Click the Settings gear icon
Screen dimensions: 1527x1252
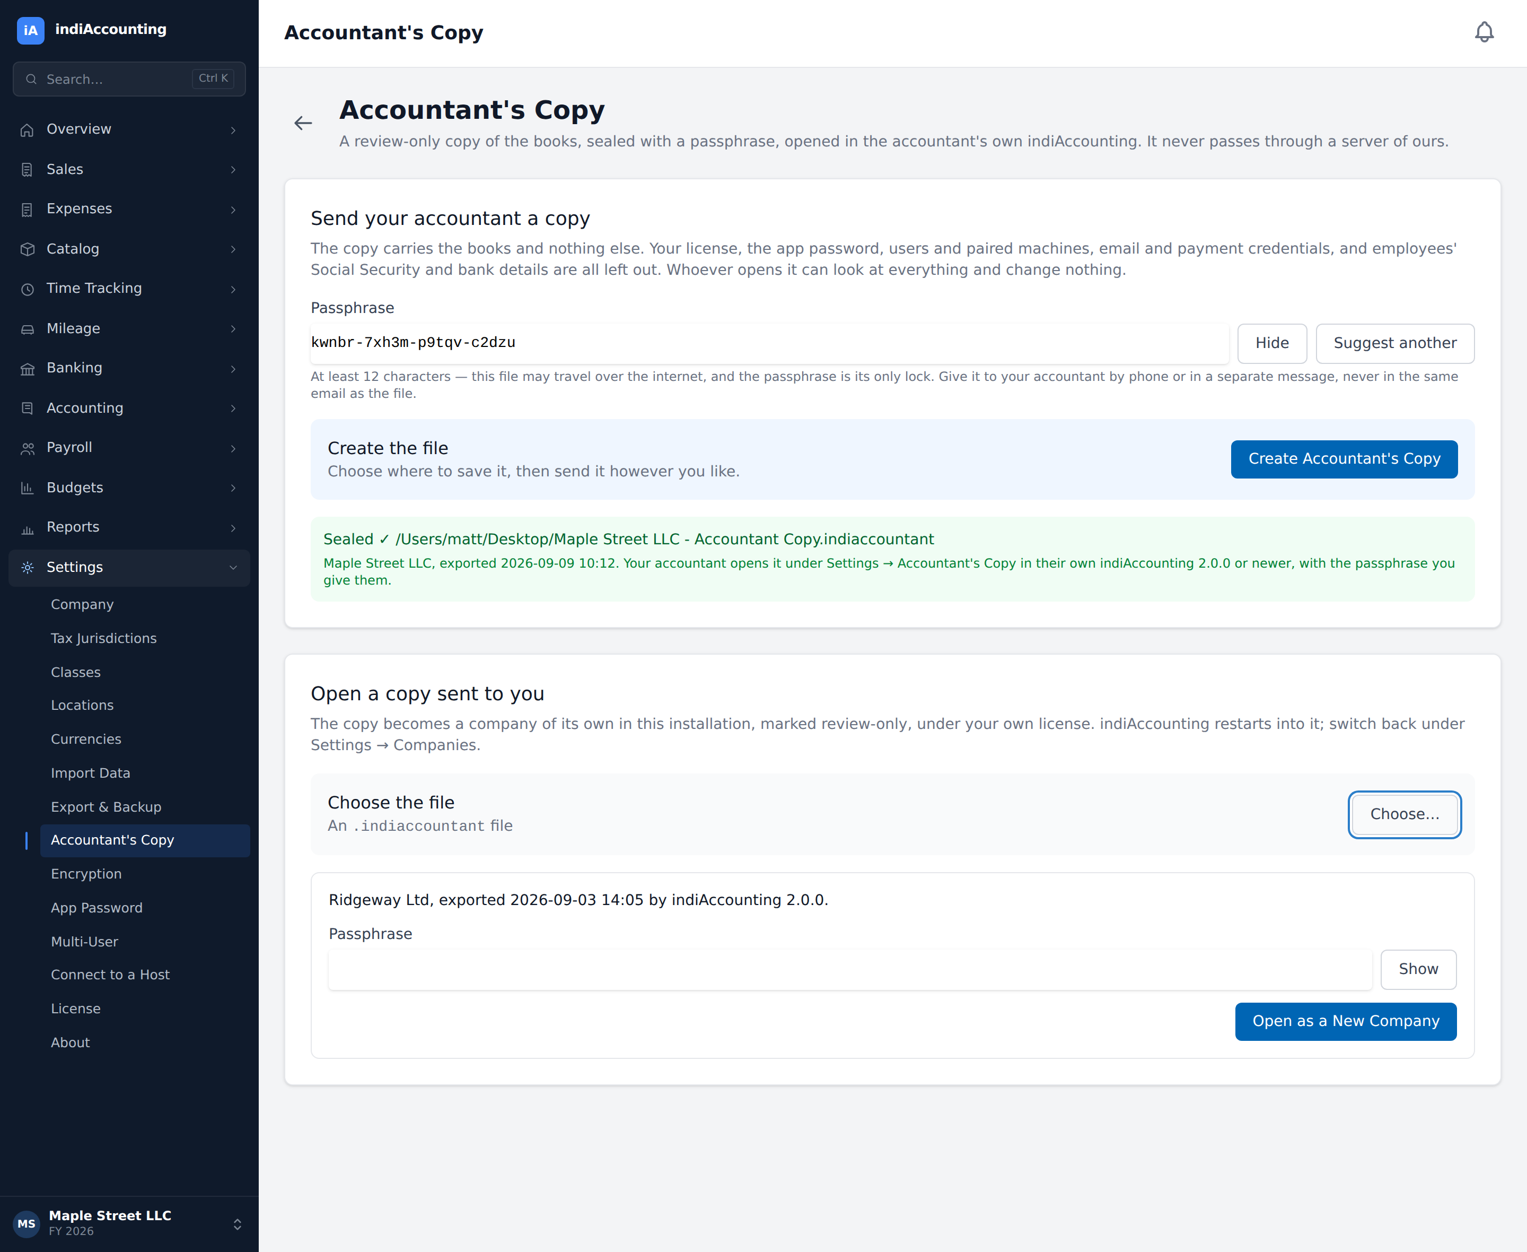pos(28,568)
